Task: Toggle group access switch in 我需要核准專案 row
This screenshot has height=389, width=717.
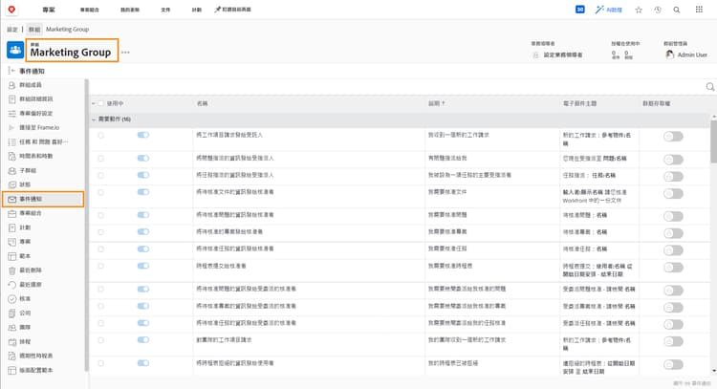Action: coord(673,233)
